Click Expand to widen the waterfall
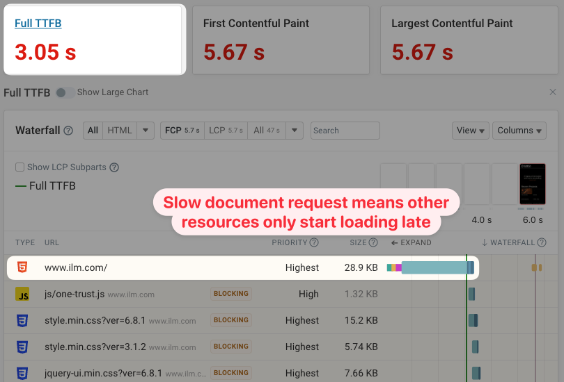 [411, 243]
